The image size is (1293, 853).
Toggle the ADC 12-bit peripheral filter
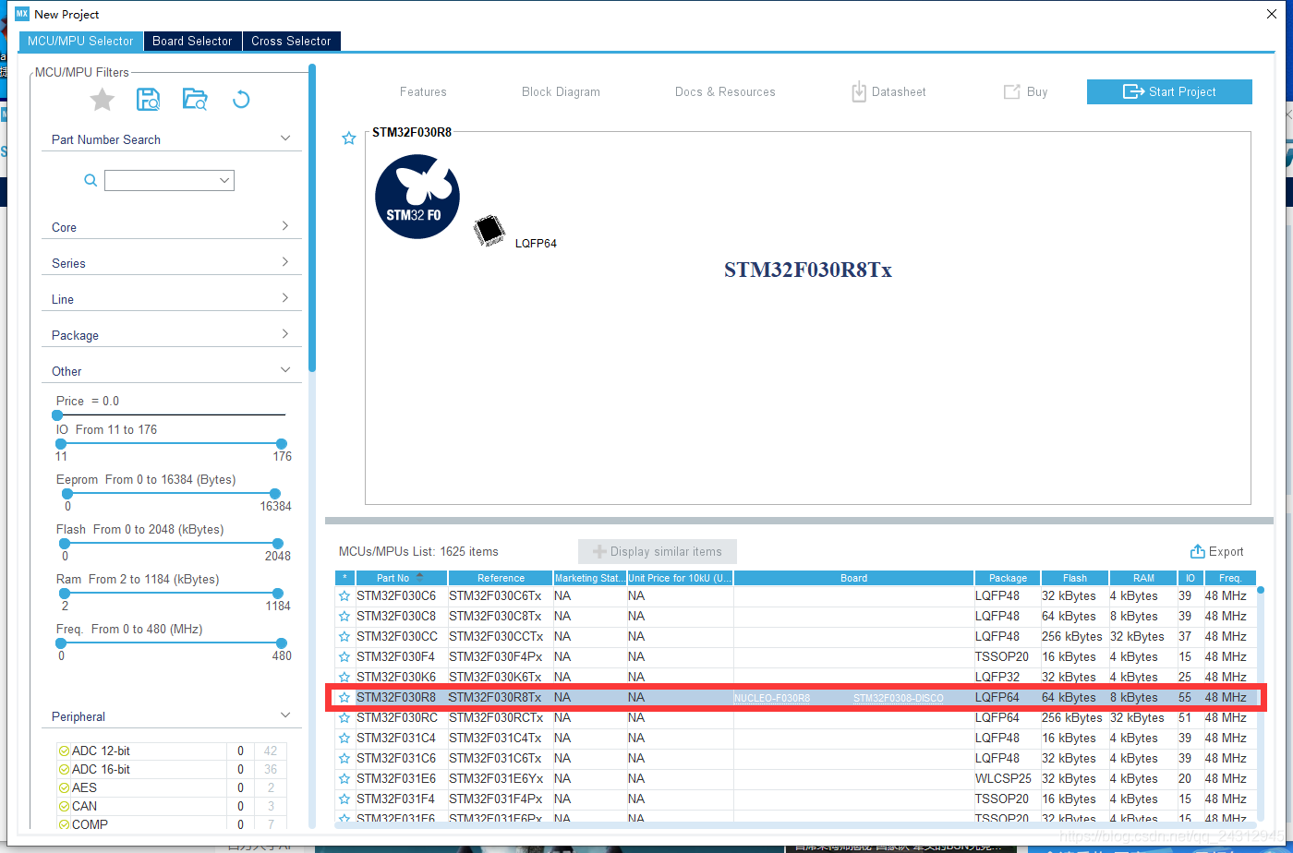click(64, 751)
